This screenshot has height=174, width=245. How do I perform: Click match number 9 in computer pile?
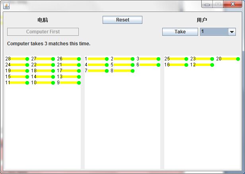(69, 83)
